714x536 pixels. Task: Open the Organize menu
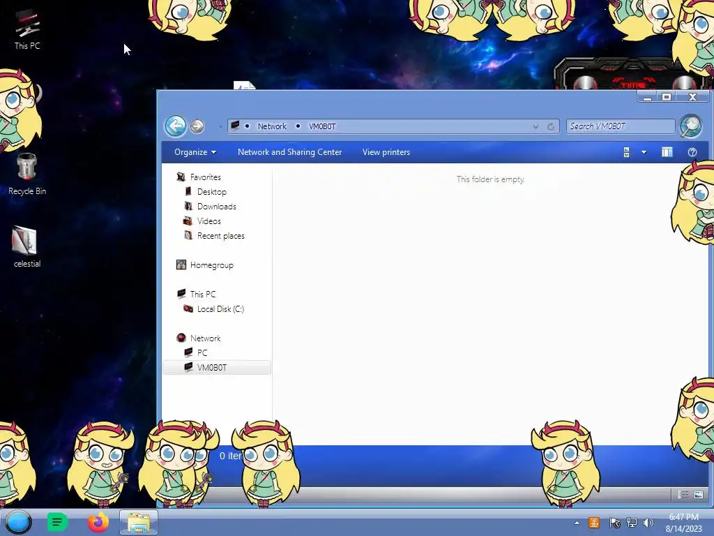tap(195, 152)
